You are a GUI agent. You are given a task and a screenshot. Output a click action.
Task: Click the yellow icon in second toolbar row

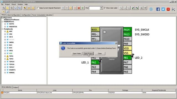(4, 12)
